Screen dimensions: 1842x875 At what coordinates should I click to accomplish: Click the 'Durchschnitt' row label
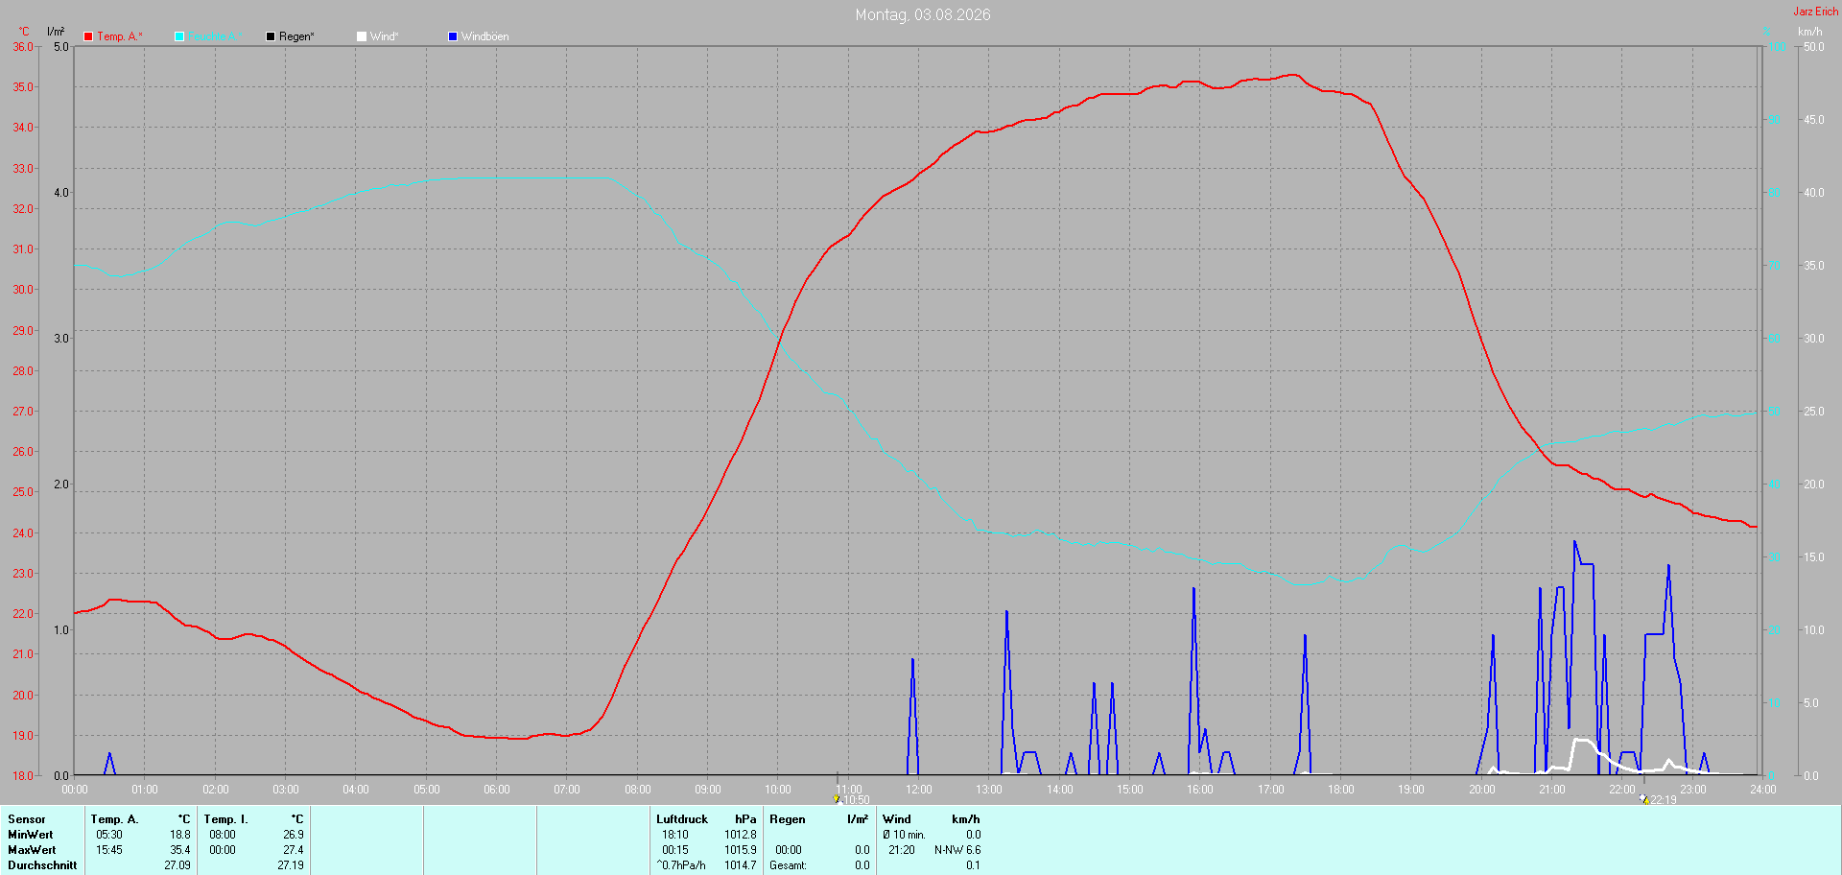(x=42, y=865)
